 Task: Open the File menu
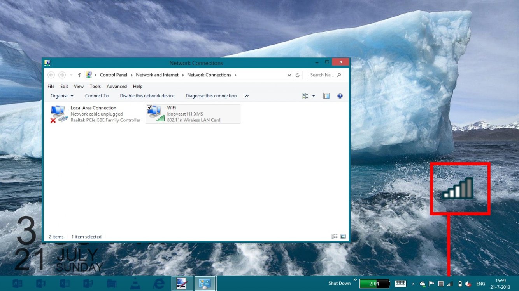tap(51, 86)
